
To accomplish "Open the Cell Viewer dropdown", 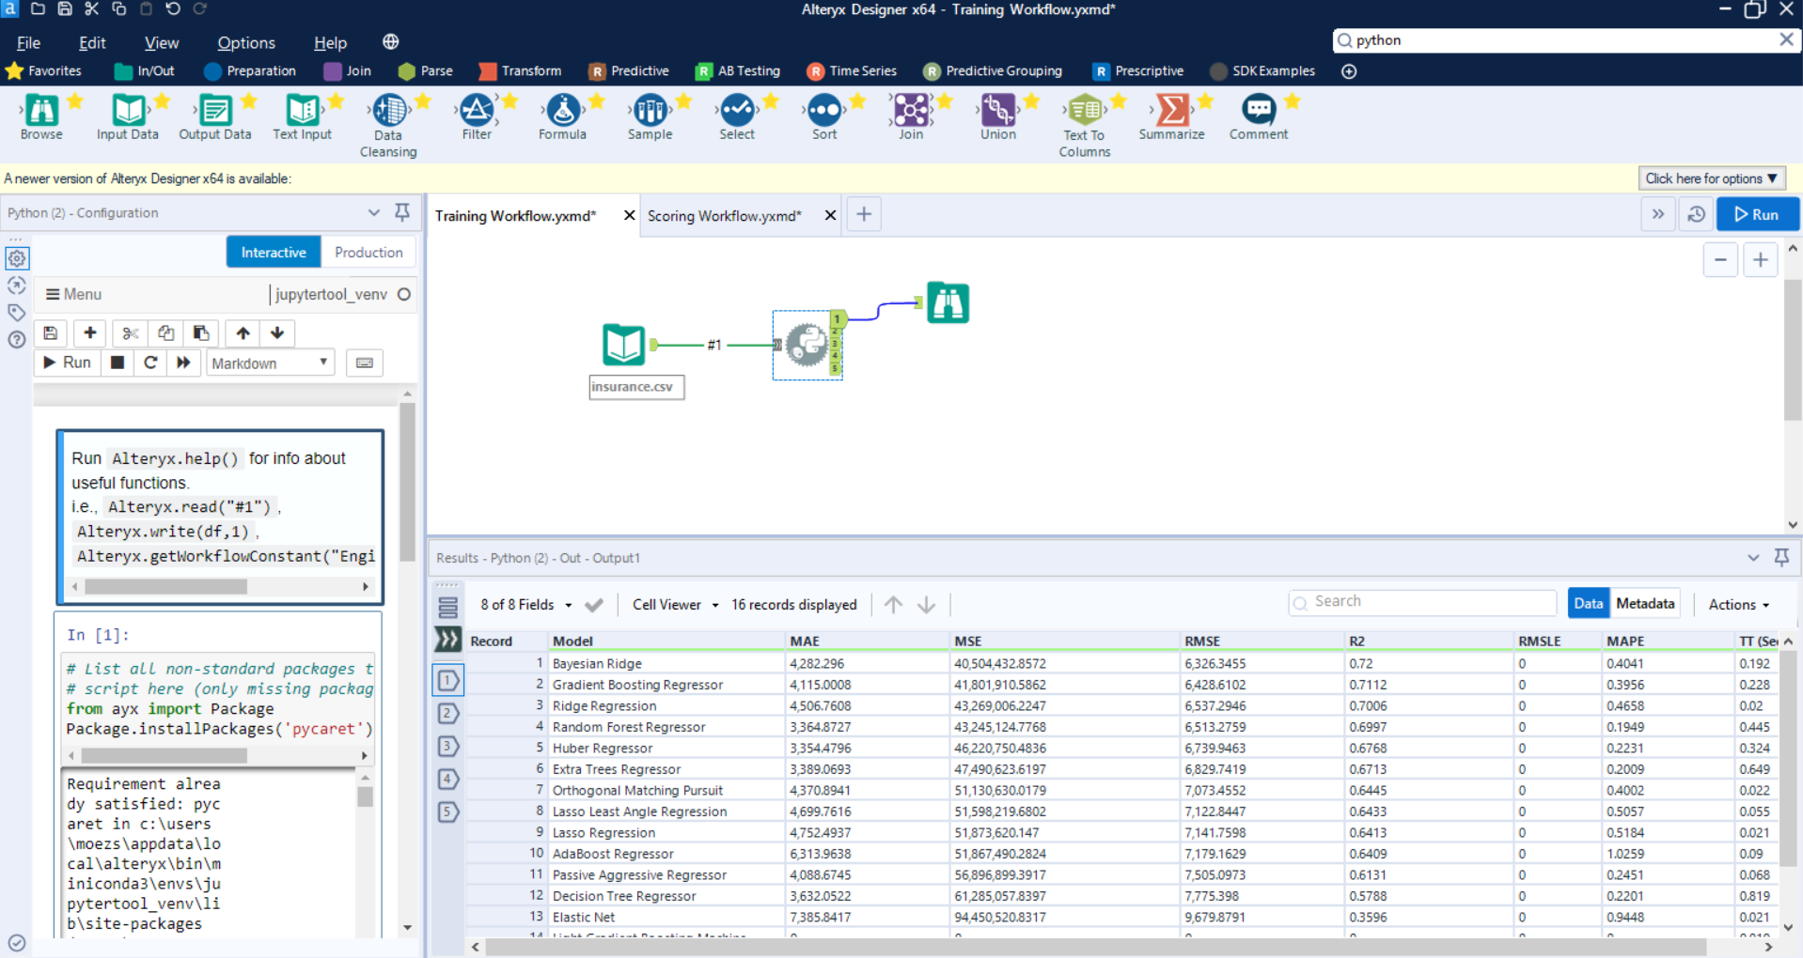I will [x=675, y=605].
